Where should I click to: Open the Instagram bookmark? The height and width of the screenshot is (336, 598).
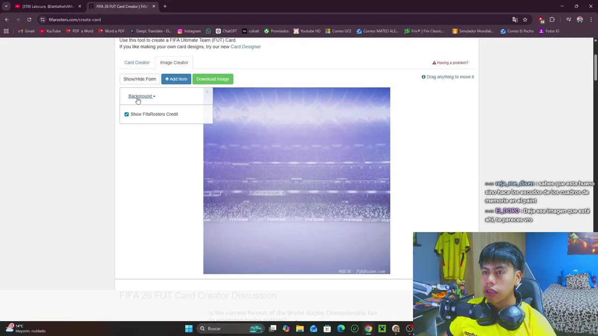pos(189,31)
